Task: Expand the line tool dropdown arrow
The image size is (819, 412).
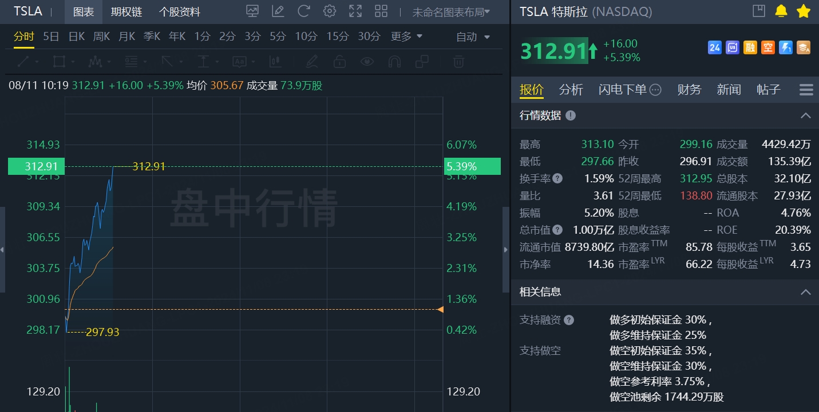Action: tap(37, 62)
